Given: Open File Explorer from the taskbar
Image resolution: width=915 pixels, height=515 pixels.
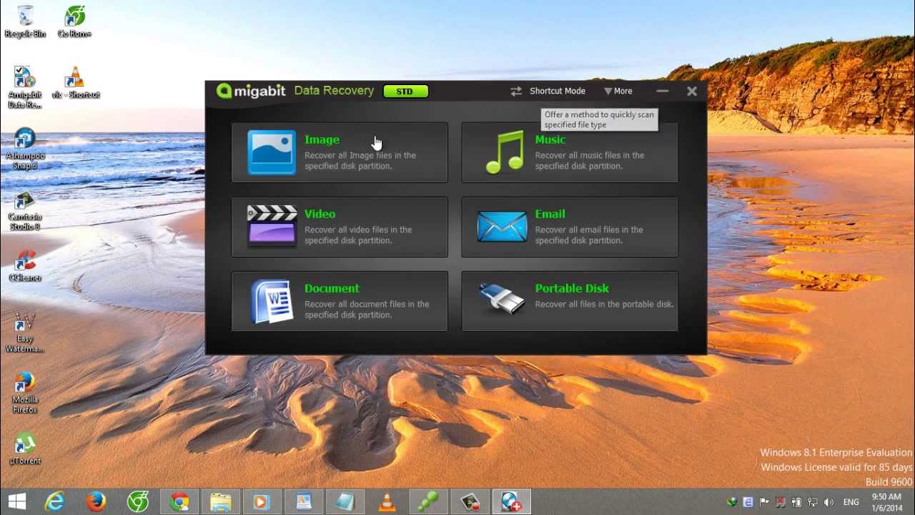Looking at the screenshot, I should (x=221, y=501).
